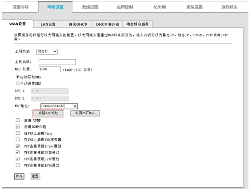Switch to the LAN设置 tab
The height and width of the screenshot is (191, 252).
(48, 24)
